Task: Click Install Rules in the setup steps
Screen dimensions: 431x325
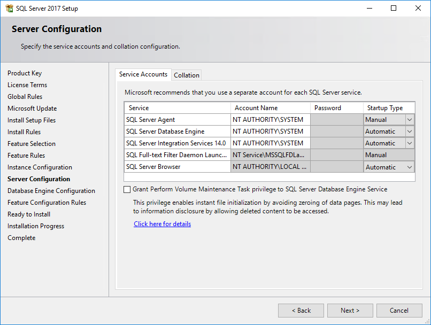Action: [x=24, y=132]
